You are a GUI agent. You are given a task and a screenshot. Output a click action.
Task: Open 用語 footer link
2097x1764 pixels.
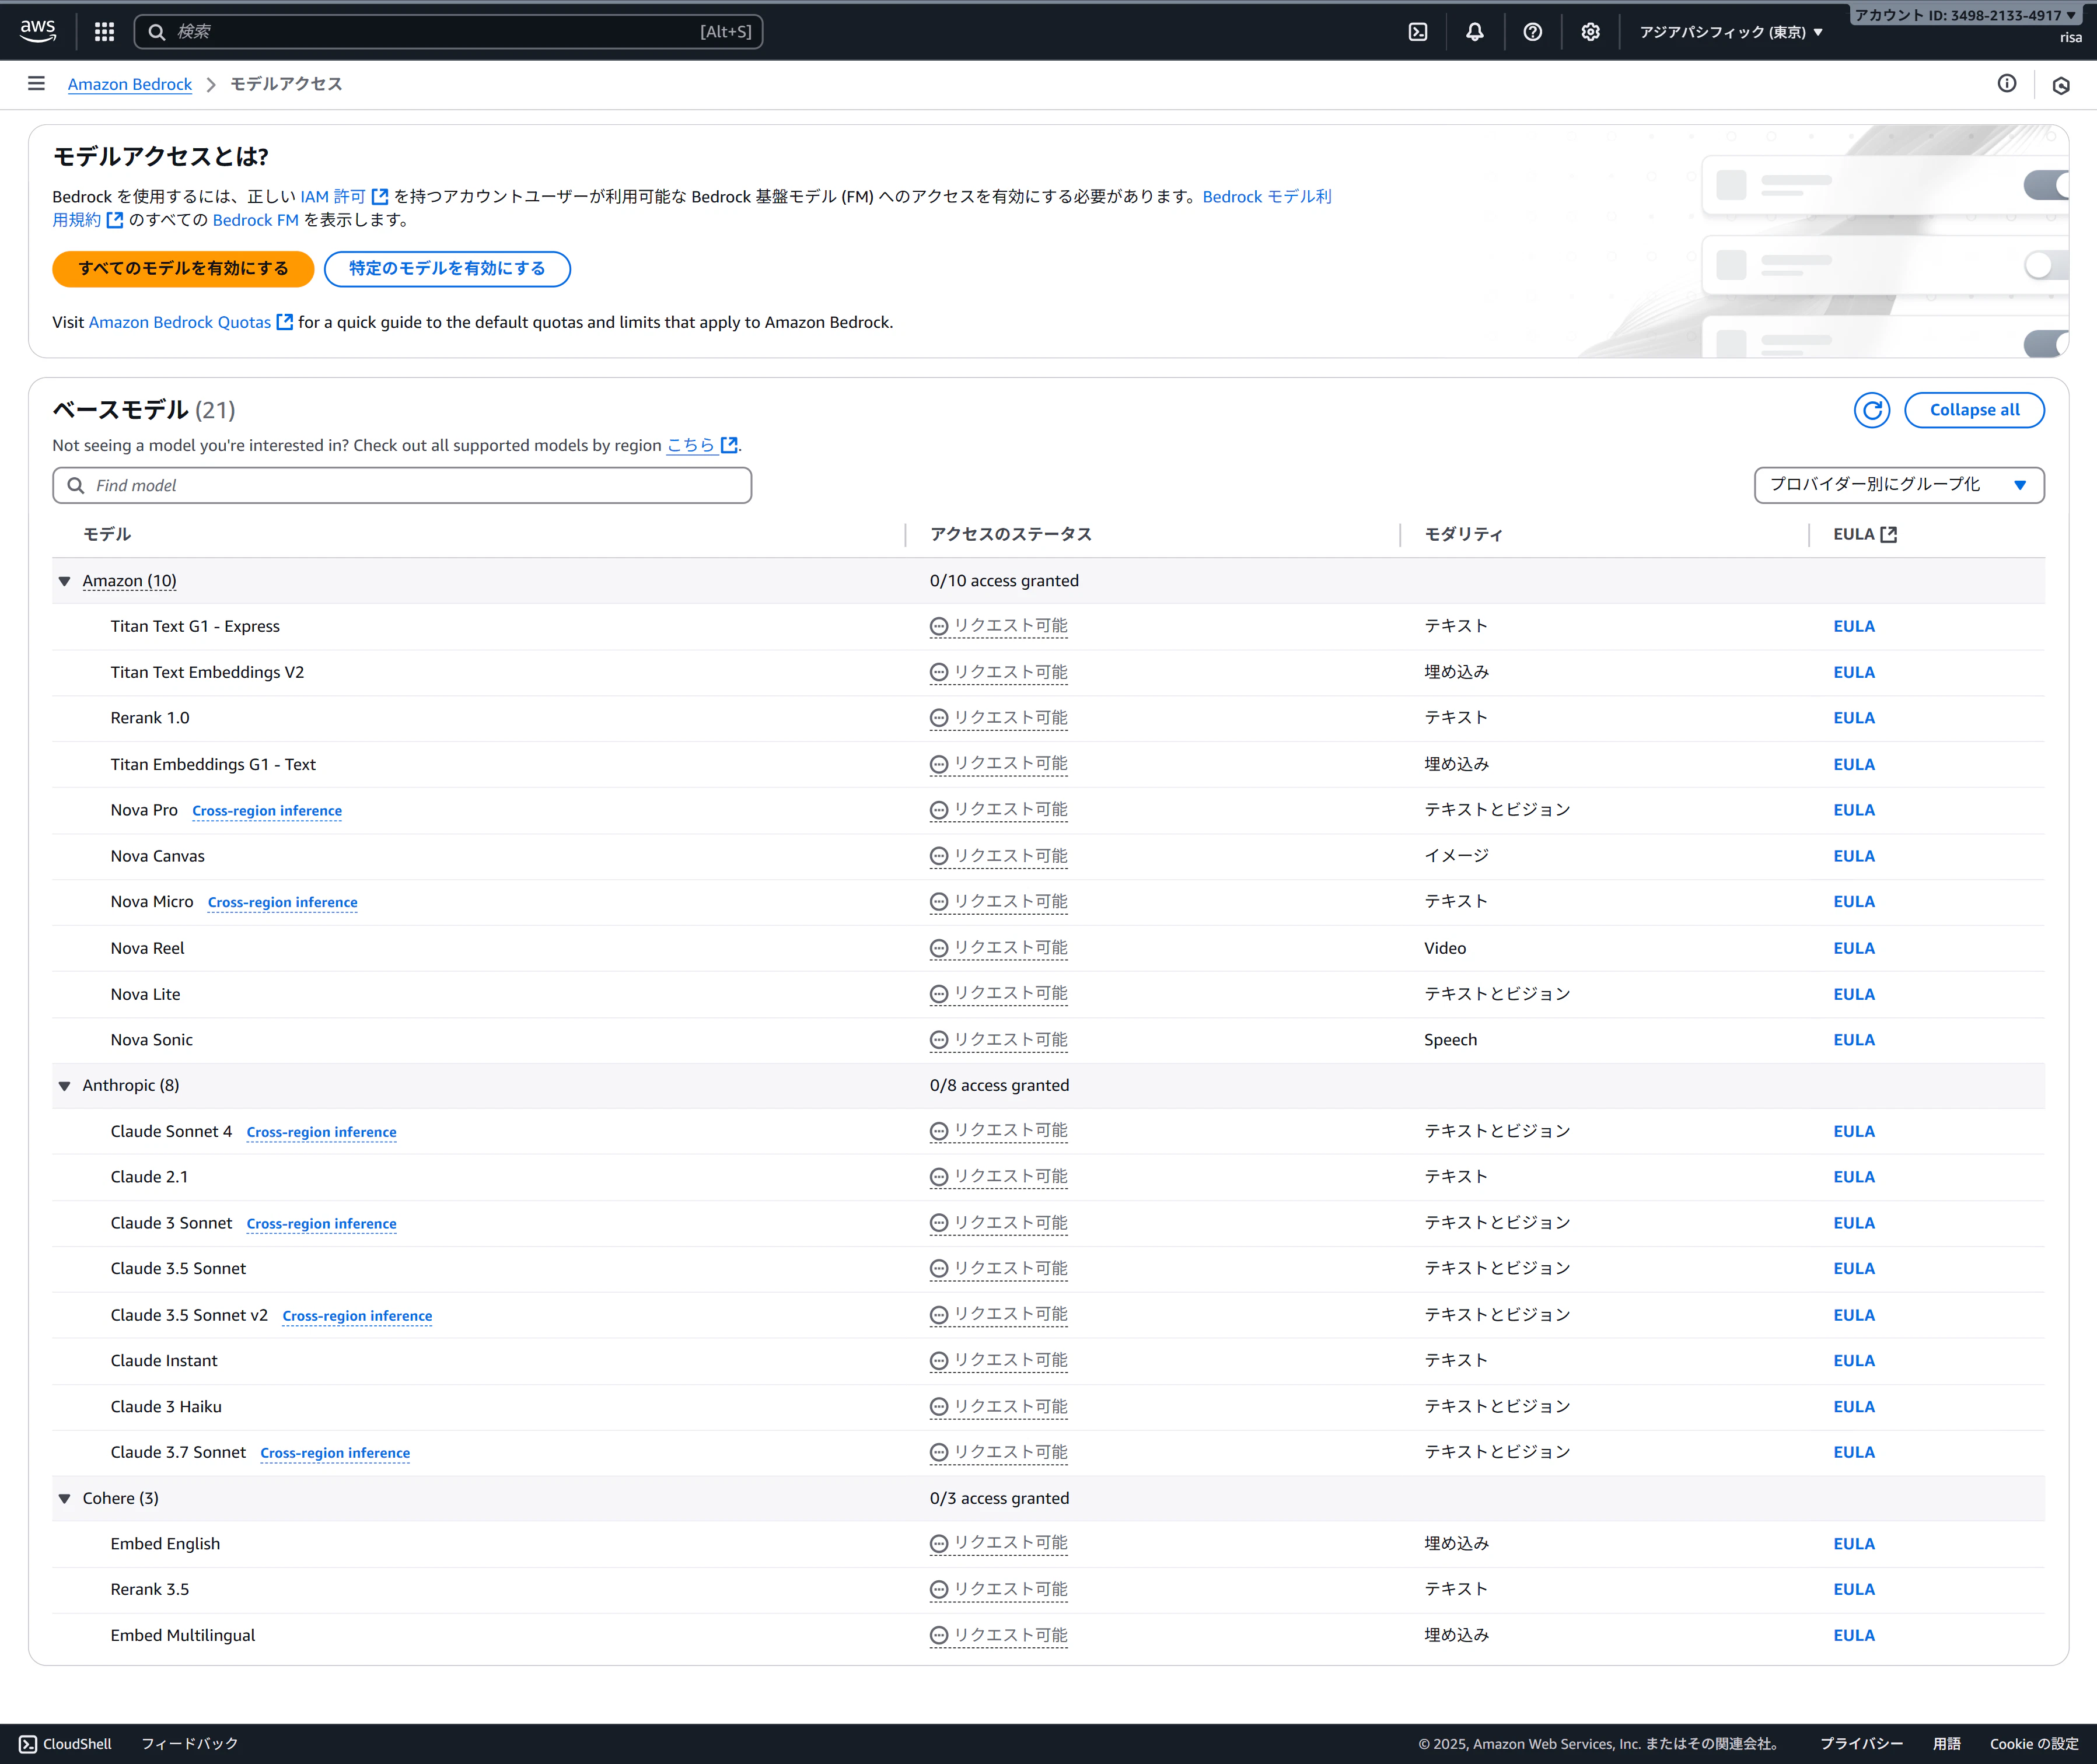point(1946,1744)
